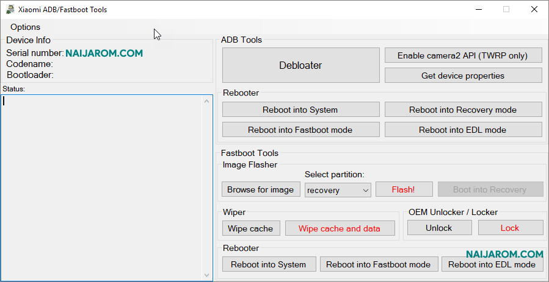The width and height of the screenshot is (549, 282).
Task: Open the Options menu
Action: (x=25, y=27)
